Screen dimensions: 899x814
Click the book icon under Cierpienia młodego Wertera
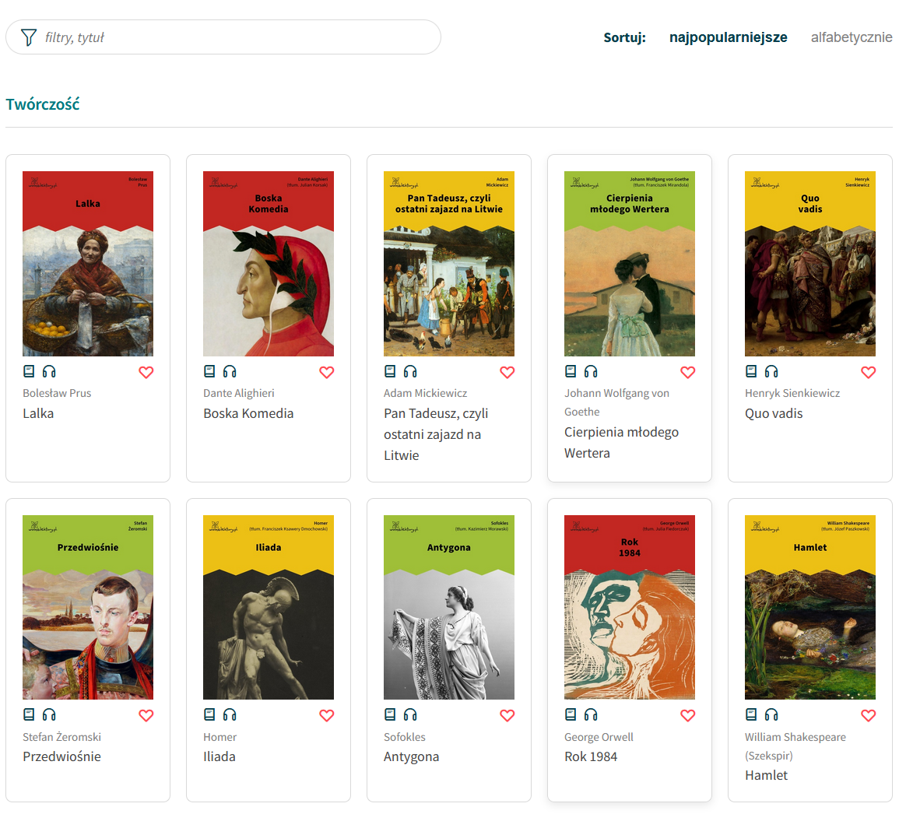571,371
